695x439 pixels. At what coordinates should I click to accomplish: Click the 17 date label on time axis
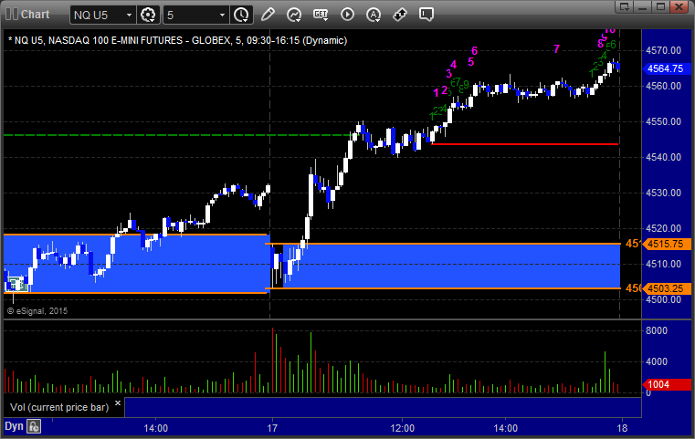[272, 428]
